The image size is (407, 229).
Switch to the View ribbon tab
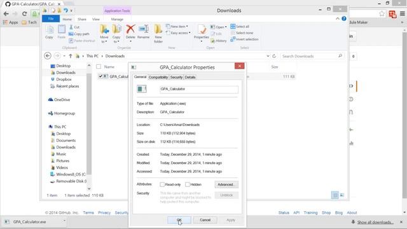(96, 19)
